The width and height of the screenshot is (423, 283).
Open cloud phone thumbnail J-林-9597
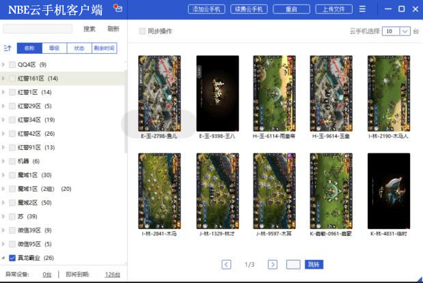pyautogui.click(x=274, y=191)
